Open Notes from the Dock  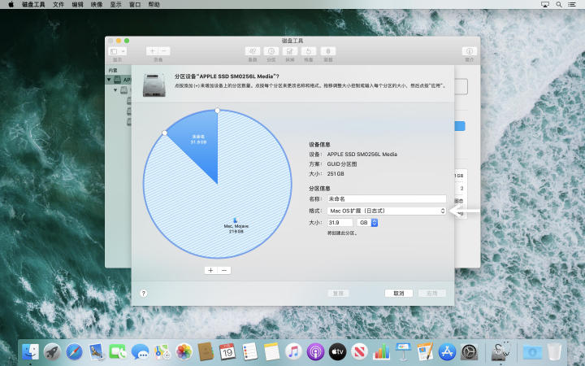click(271, 352)
